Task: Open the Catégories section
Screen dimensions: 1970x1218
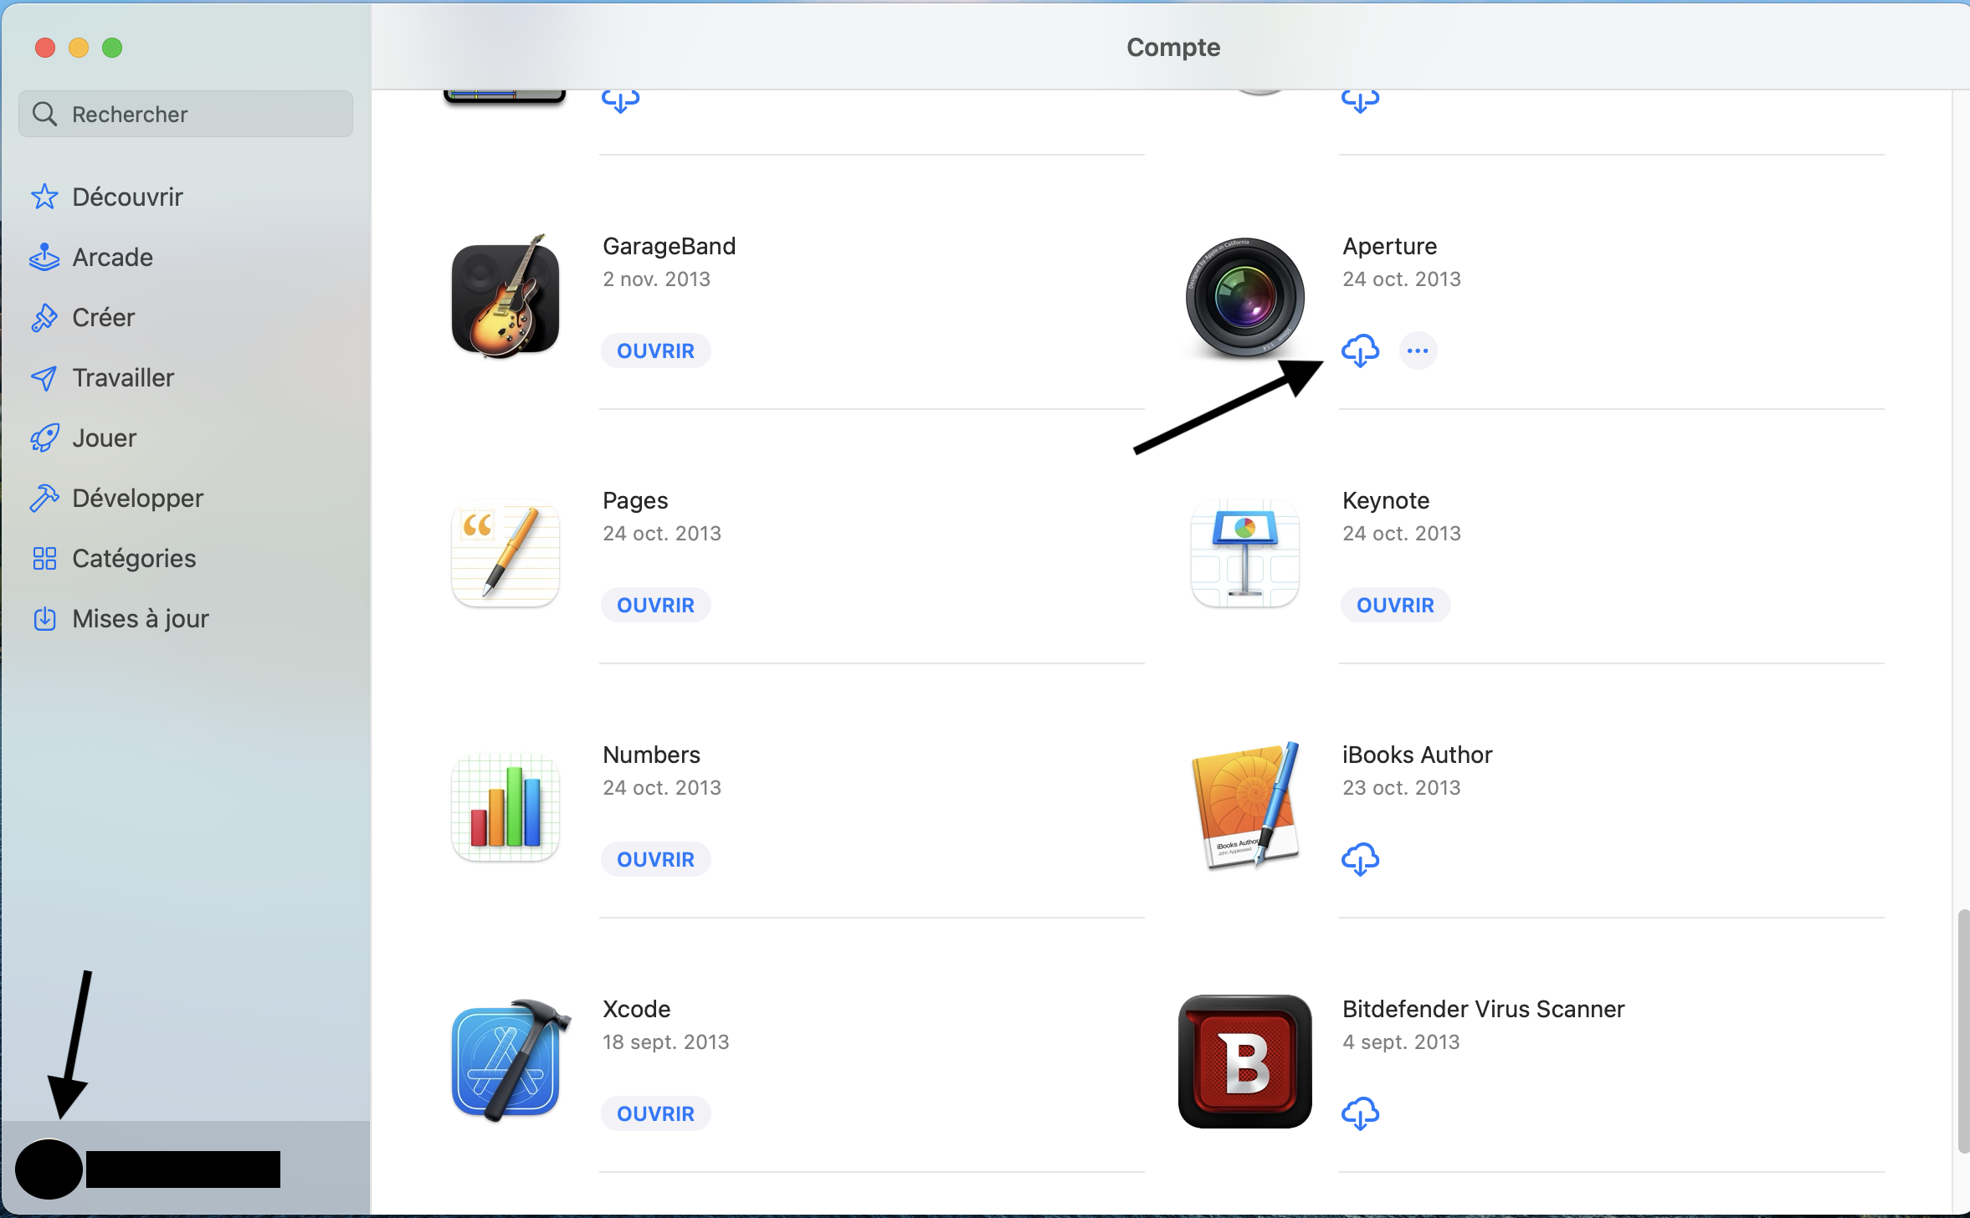Action: coord(134,558)
